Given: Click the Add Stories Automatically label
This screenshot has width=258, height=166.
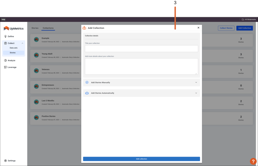Looking at the screenshot, I should 103,93.
